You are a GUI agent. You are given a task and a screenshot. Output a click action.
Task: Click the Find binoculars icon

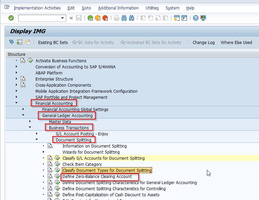click(124, 18)
